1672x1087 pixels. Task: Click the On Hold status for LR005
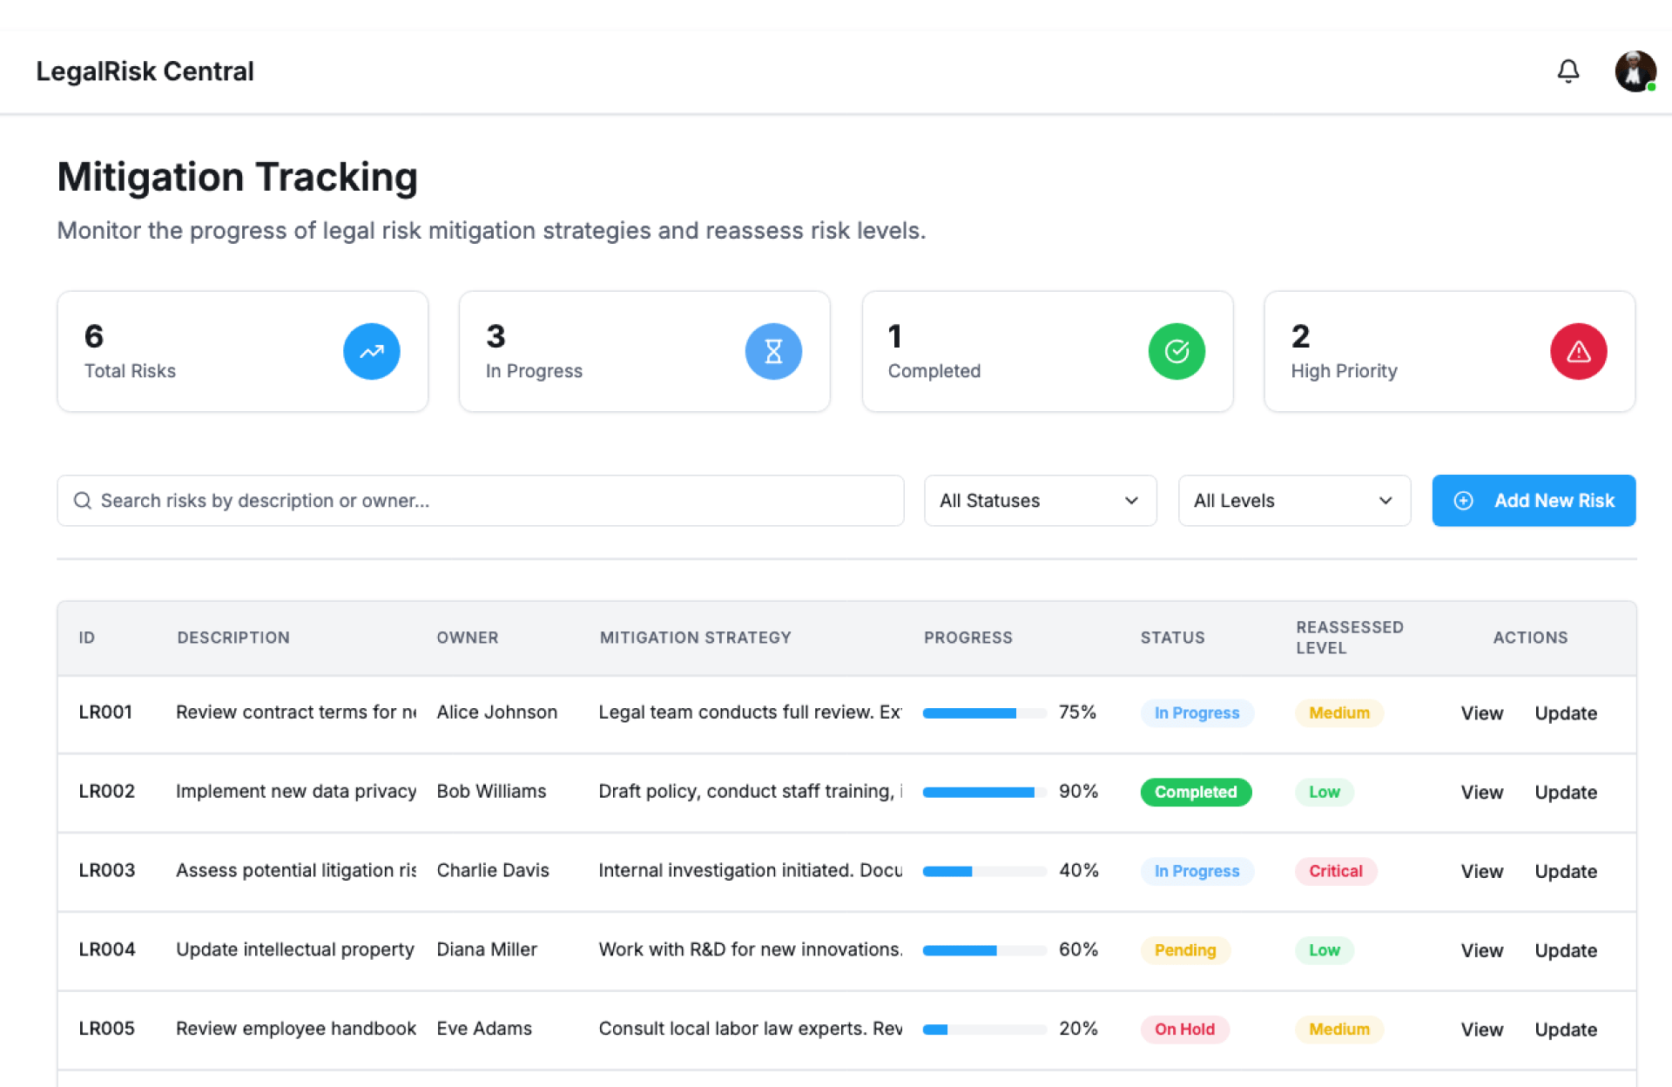pyautogui.click(x=1184, y=1030)
